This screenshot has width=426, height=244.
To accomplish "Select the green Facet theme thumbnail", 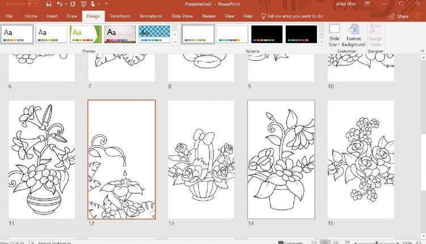I will point(85,34).
